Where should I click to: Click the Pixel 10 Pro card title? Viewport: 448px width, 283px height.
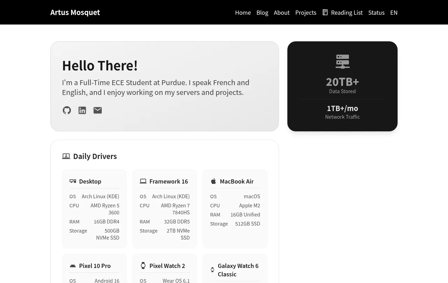95,265
